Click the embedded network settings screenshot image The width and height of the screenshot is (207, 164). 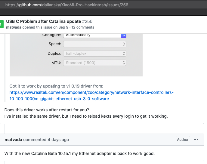coord(76,55)
